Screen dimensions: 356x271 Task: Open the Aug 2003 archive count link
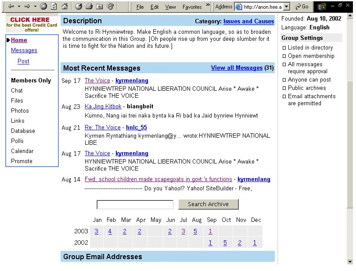195,231
